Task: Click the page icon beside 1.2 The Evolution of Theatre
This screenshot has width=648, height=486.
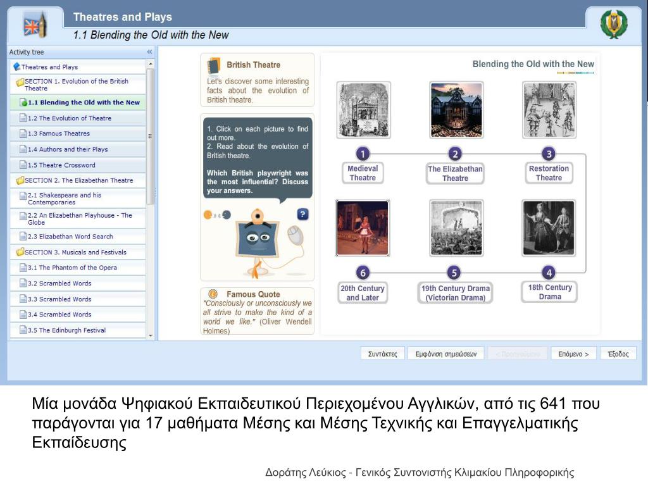Action: pos(23,118)
